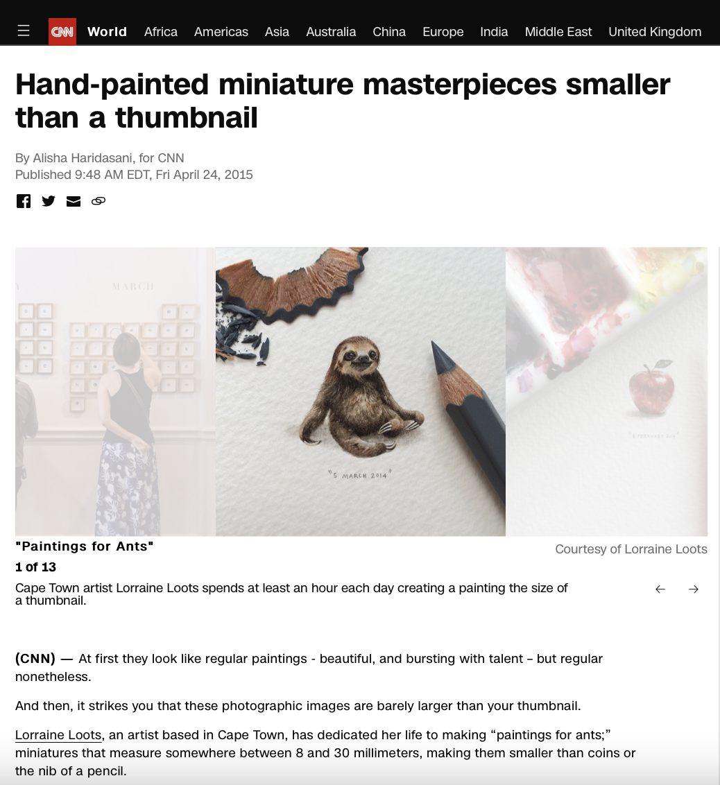The image size is (720, 785).
Task: Open the hamburger navigation menu
Action: pyautogui.click(x=24, y=31)
